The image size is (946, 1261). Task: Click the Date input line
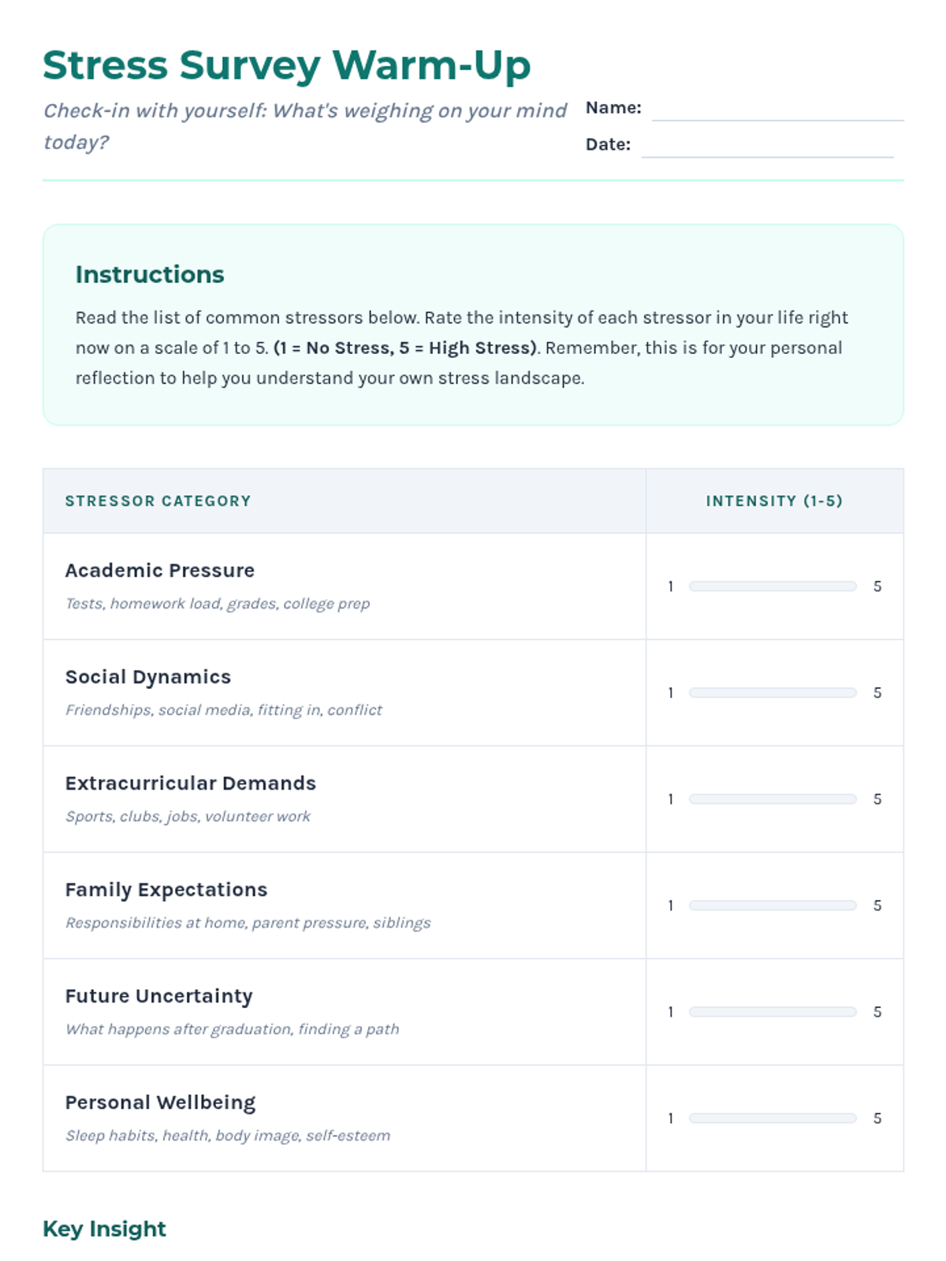[767, 146]
